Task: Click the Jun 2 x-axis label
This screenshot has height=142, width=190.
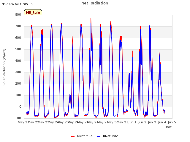Action: click(142, 122)
